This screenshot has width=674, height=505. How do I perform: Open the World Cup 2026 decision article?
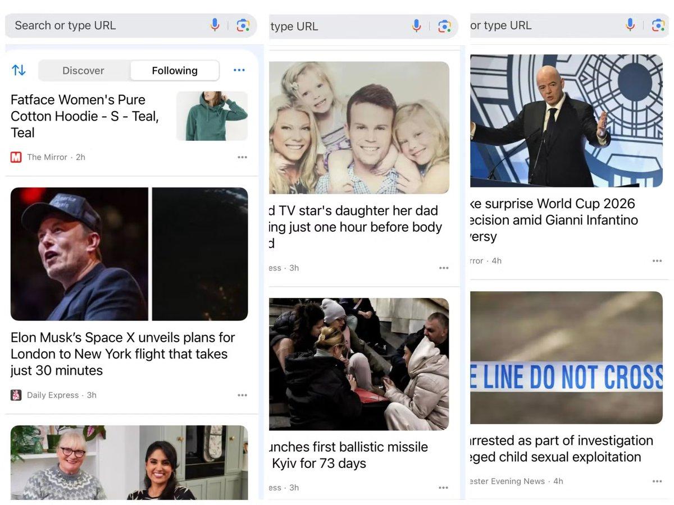pos(562,220)
